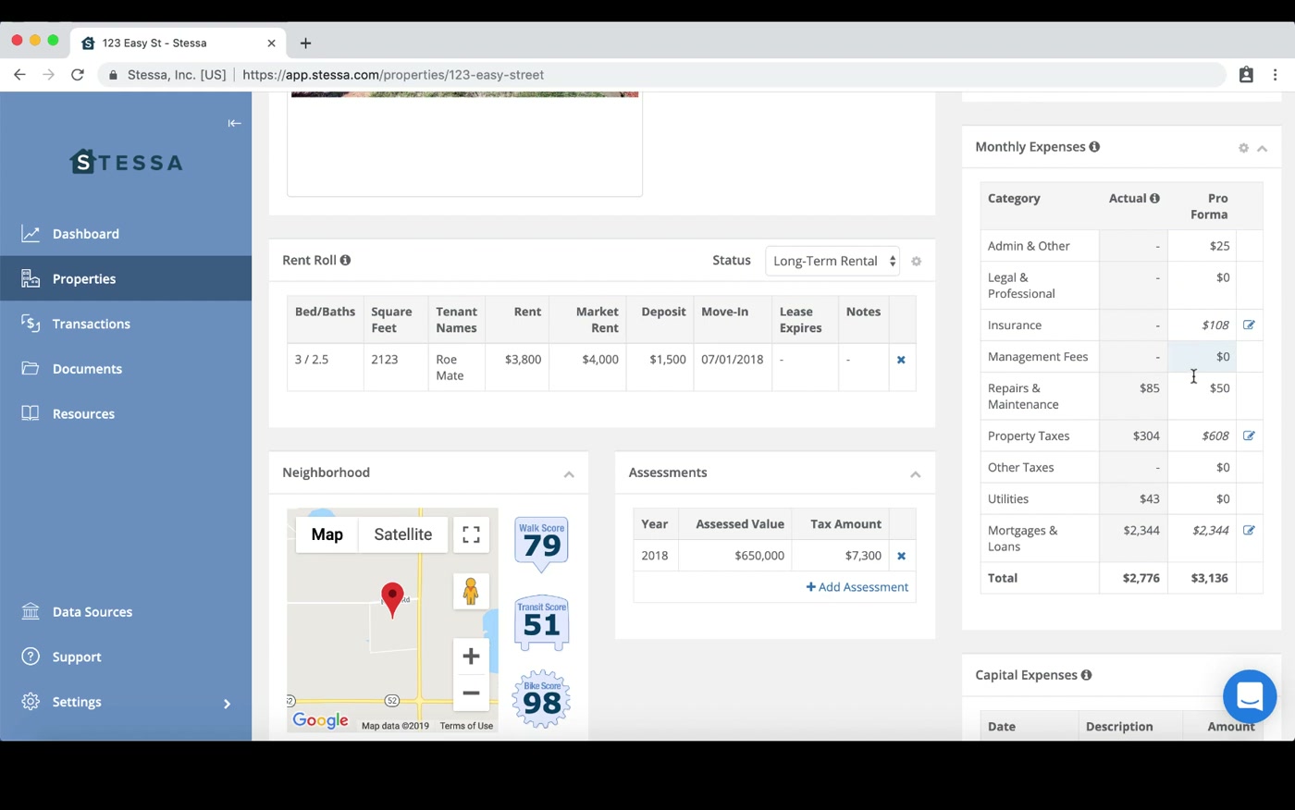Click the Walk Score 79 badge

(542, 544)
